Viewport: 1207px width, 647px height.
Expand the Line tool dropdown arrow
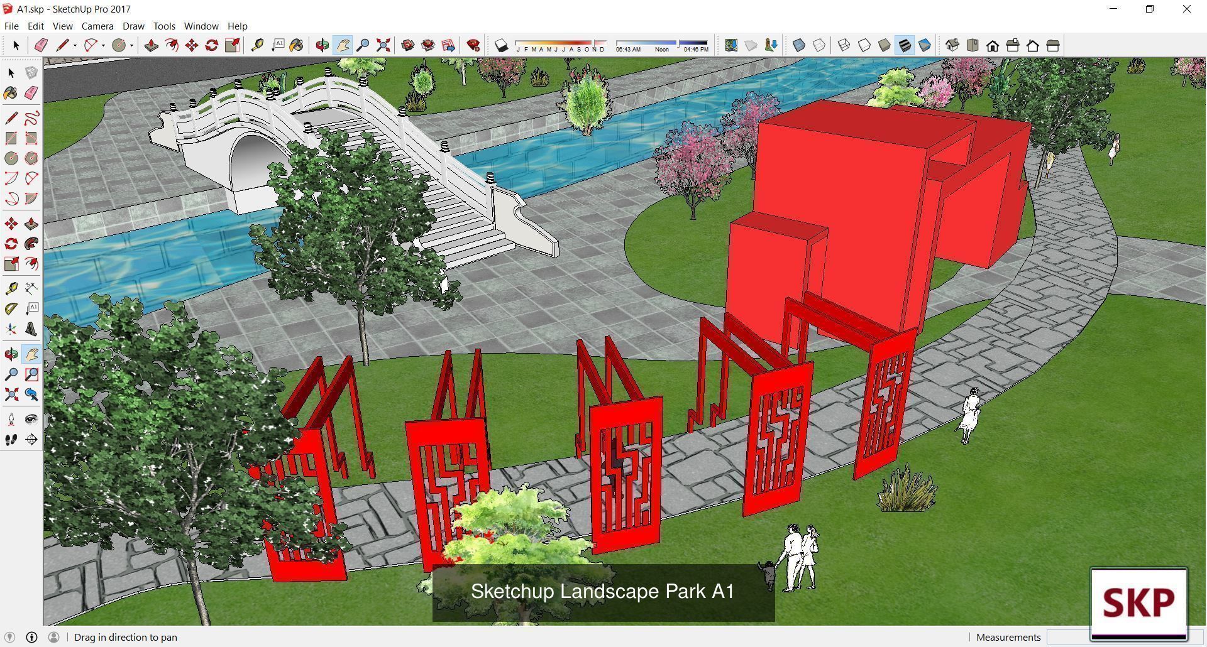point(75,45)
